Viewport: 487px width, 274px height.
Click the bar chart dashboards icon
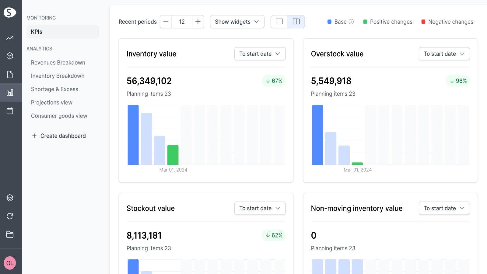tap(10, 93)
